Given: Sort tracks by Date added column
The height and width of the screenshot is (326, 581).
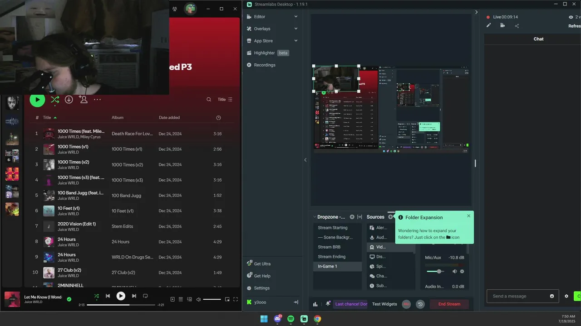Looking at the screenshot, I should [x=169, y=118].
